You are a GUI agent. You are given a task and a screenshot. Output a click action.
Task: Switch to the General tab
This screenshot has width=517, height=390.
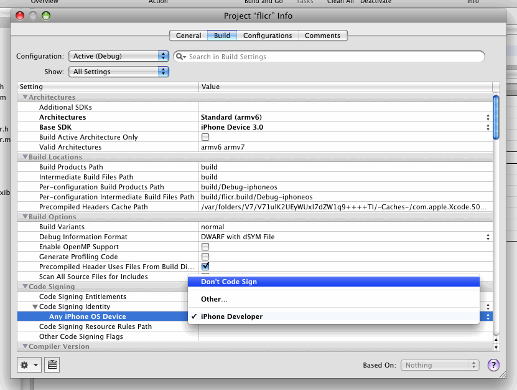(x=189, y=36)
